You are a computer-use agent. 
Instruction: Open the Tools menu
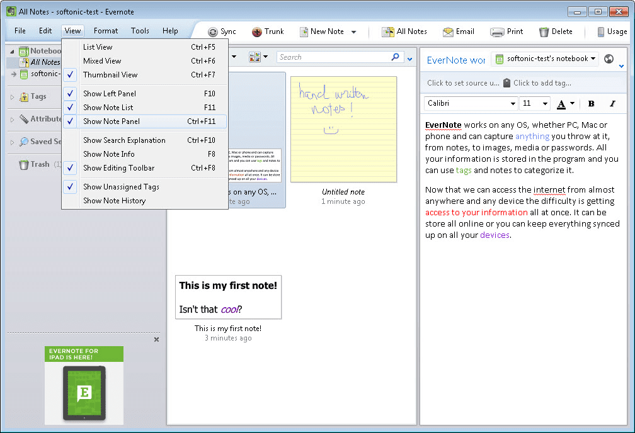point(140,31)
